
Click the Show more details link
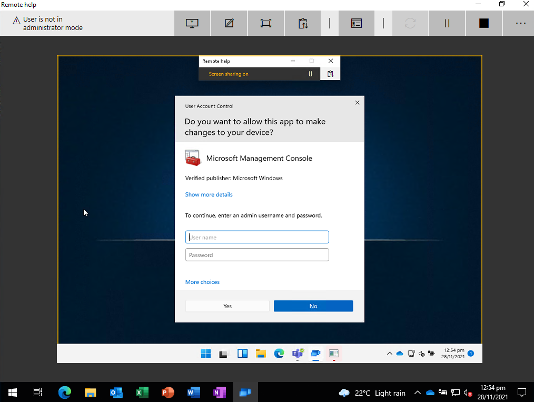coord(209,194)
